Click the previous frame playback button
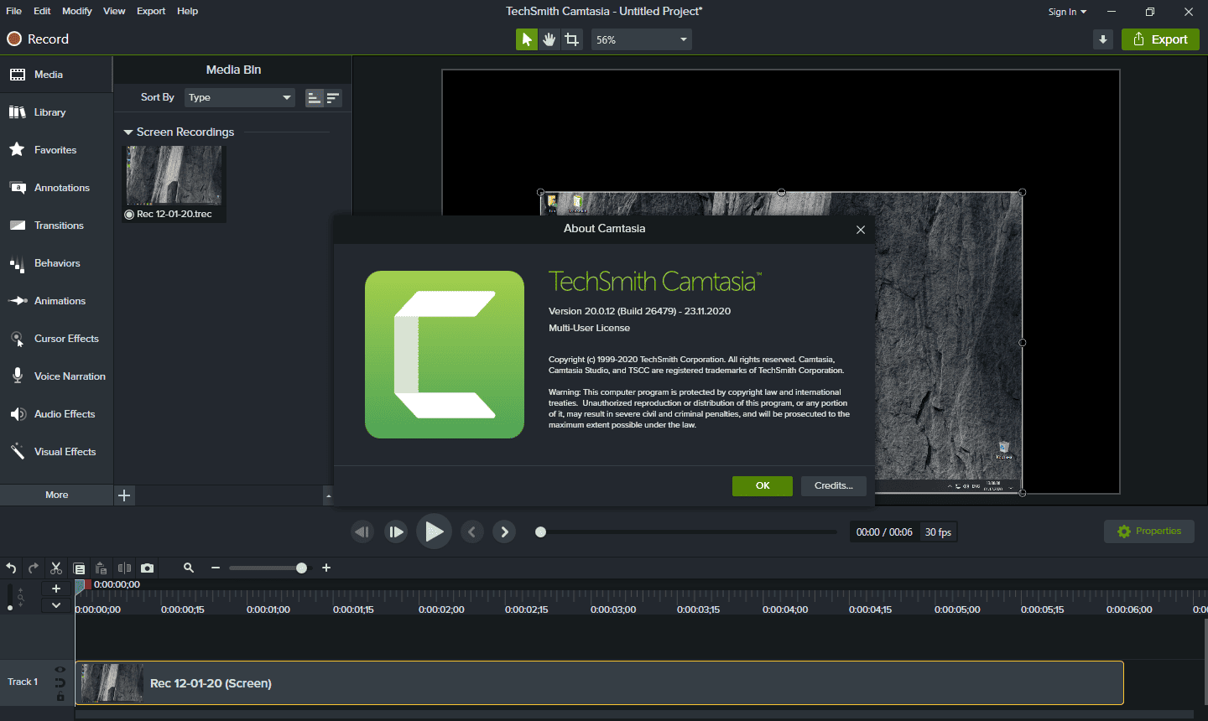Viewport: 1208px width, 721px height. click(362, 532)
